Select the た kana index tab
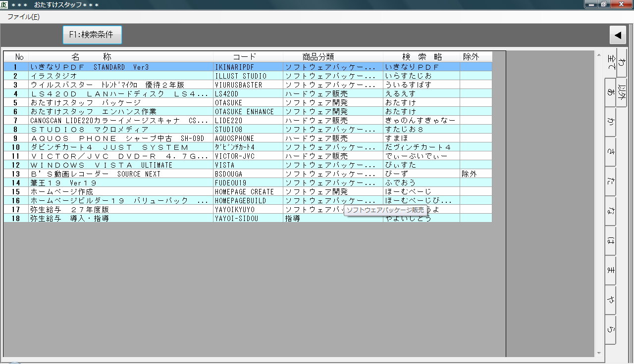The image size is (634, 364). click(x=610, y=182)
